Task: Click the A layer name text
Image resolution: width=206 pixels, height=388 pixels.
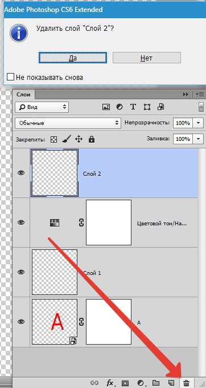Action: (x=139, y=323)
